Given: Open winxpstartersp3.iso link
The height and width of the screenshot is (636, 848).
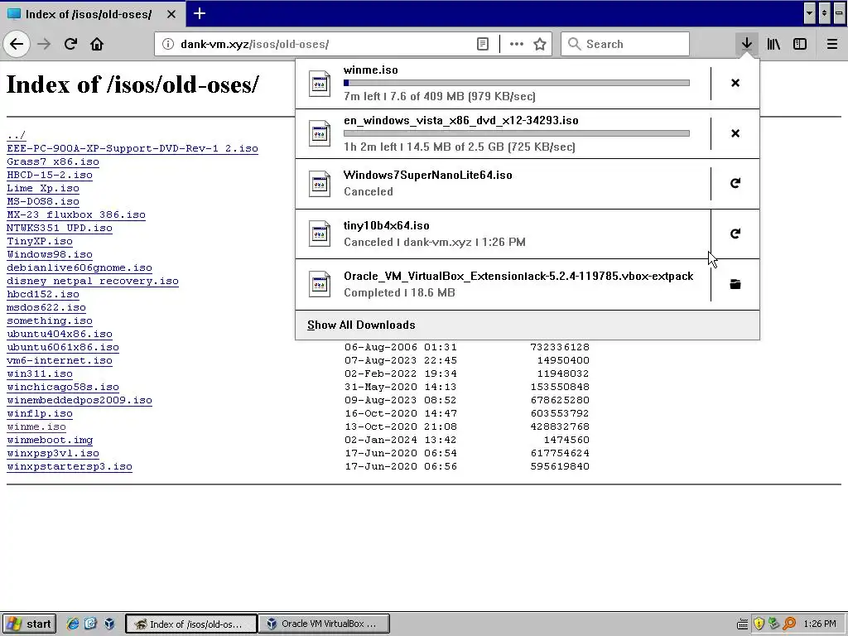Looking at the screenshot, I should (70, 466).
